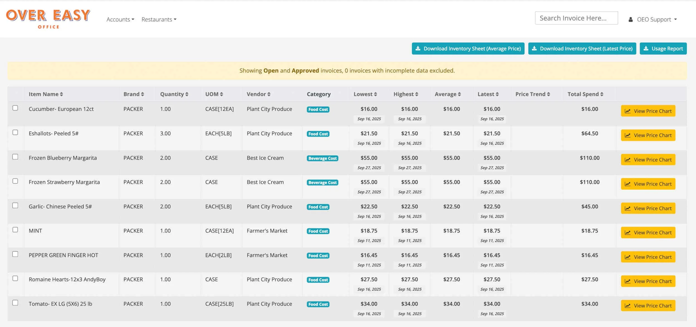This screenshot has height=327, width=696.
Task: Open the Usage Report download
Action: tap(663, 49)
